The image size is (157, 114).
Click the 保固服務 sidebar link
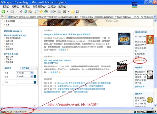(9, 62)
